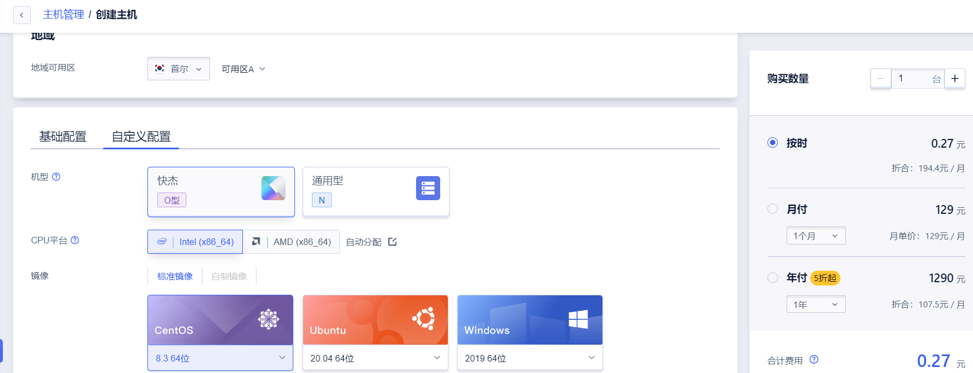Open help icon next to CPU平台
Image resolution: width=973 pixels, height=373 pixels.
75,240
